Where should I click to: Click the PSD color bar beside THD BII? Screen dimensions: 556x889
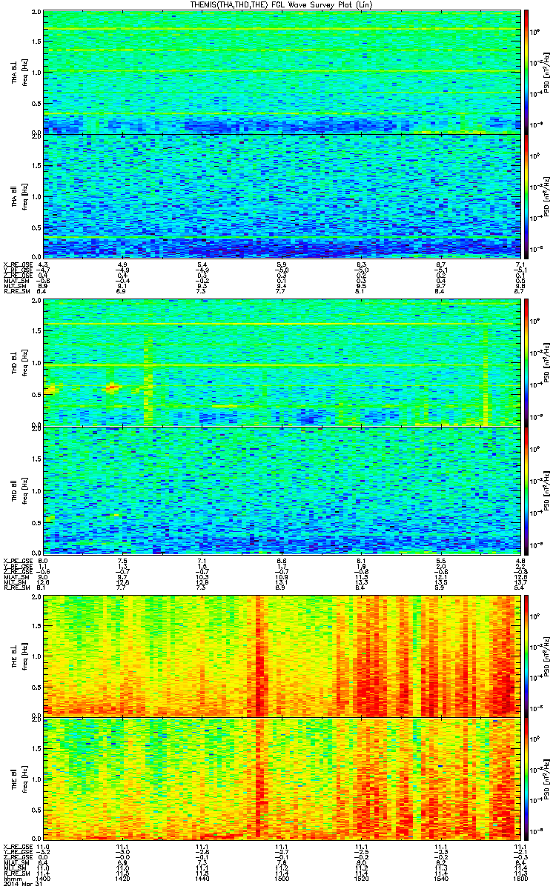[526, 490]
